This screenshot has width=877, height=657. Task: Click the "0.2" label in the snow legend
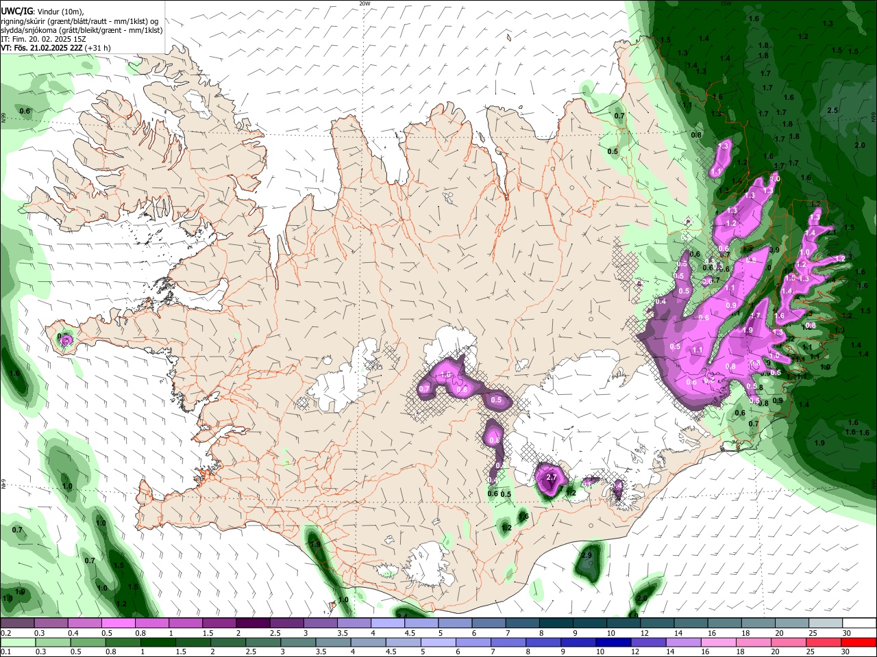(x=6, y=634)
